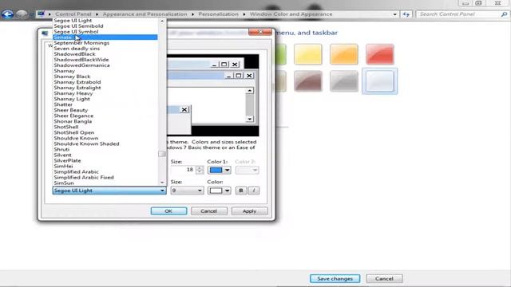511x287 pixels.
Task: Toggle the Italic font button
Action: tap(254, 191)
